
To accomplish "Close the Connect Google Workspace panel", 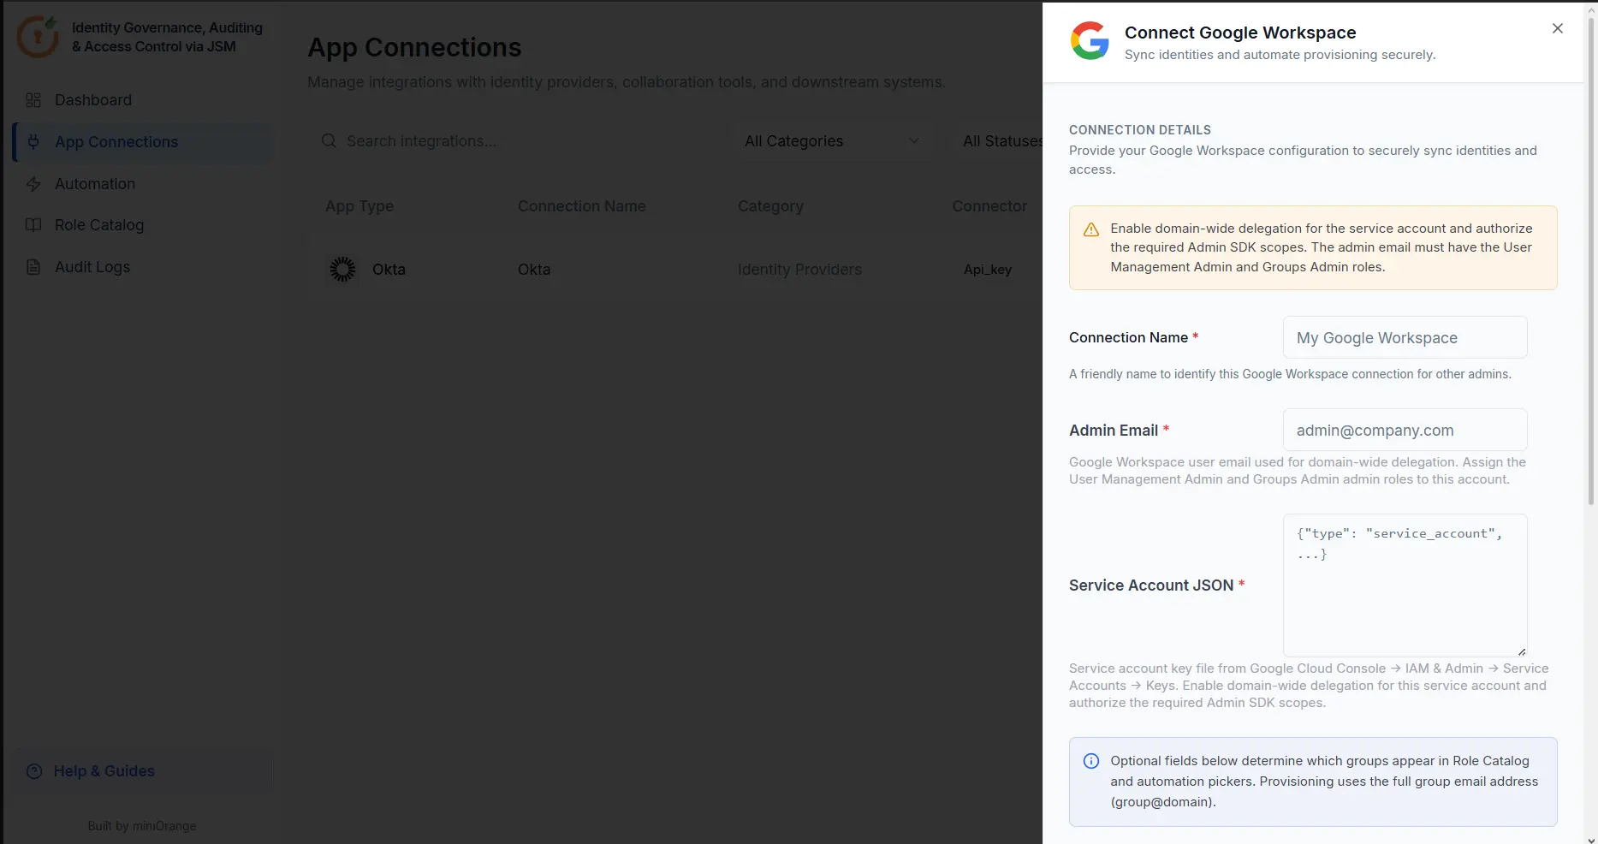I will coord(1558,28).
